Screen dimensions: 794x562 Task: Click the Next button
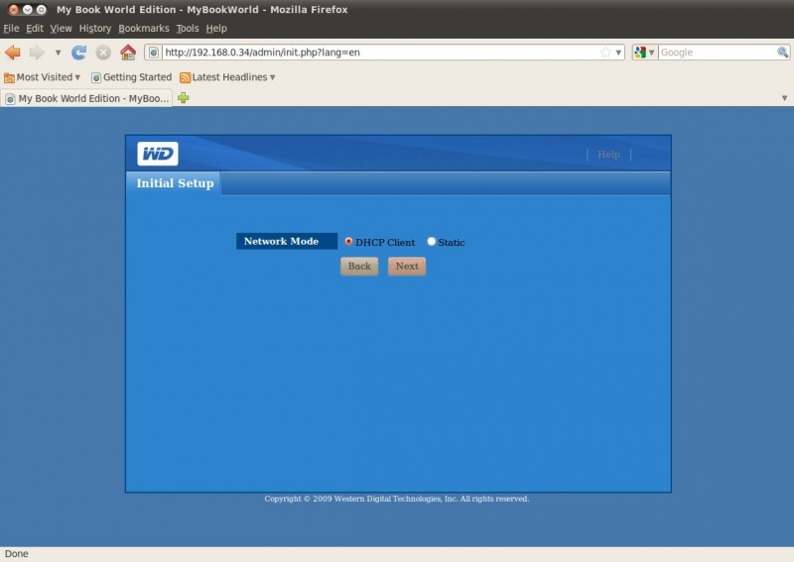click(x=407, y=266)
